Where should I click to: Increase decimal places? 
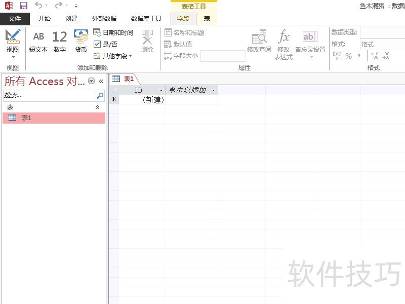pyautogui.click(x=375, y=56)
